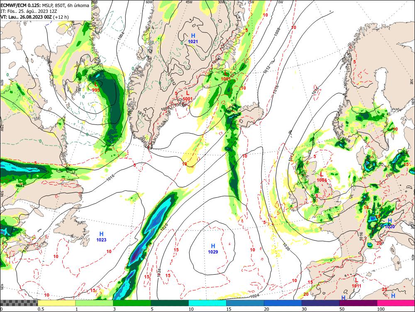
Task: Select the dark green 5–10 mm legend swatch
Action: [170, 303]
